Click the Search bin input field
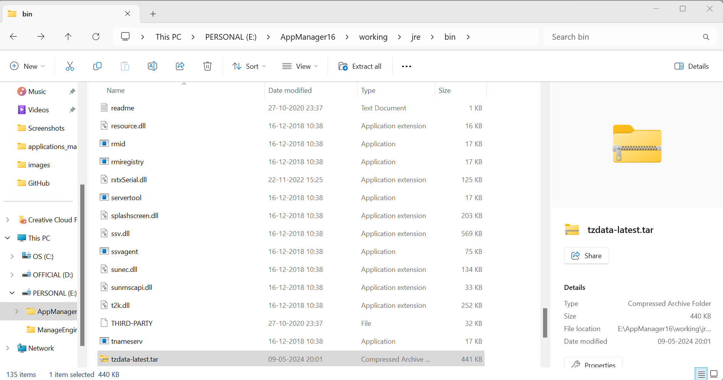 pos(623,37)
